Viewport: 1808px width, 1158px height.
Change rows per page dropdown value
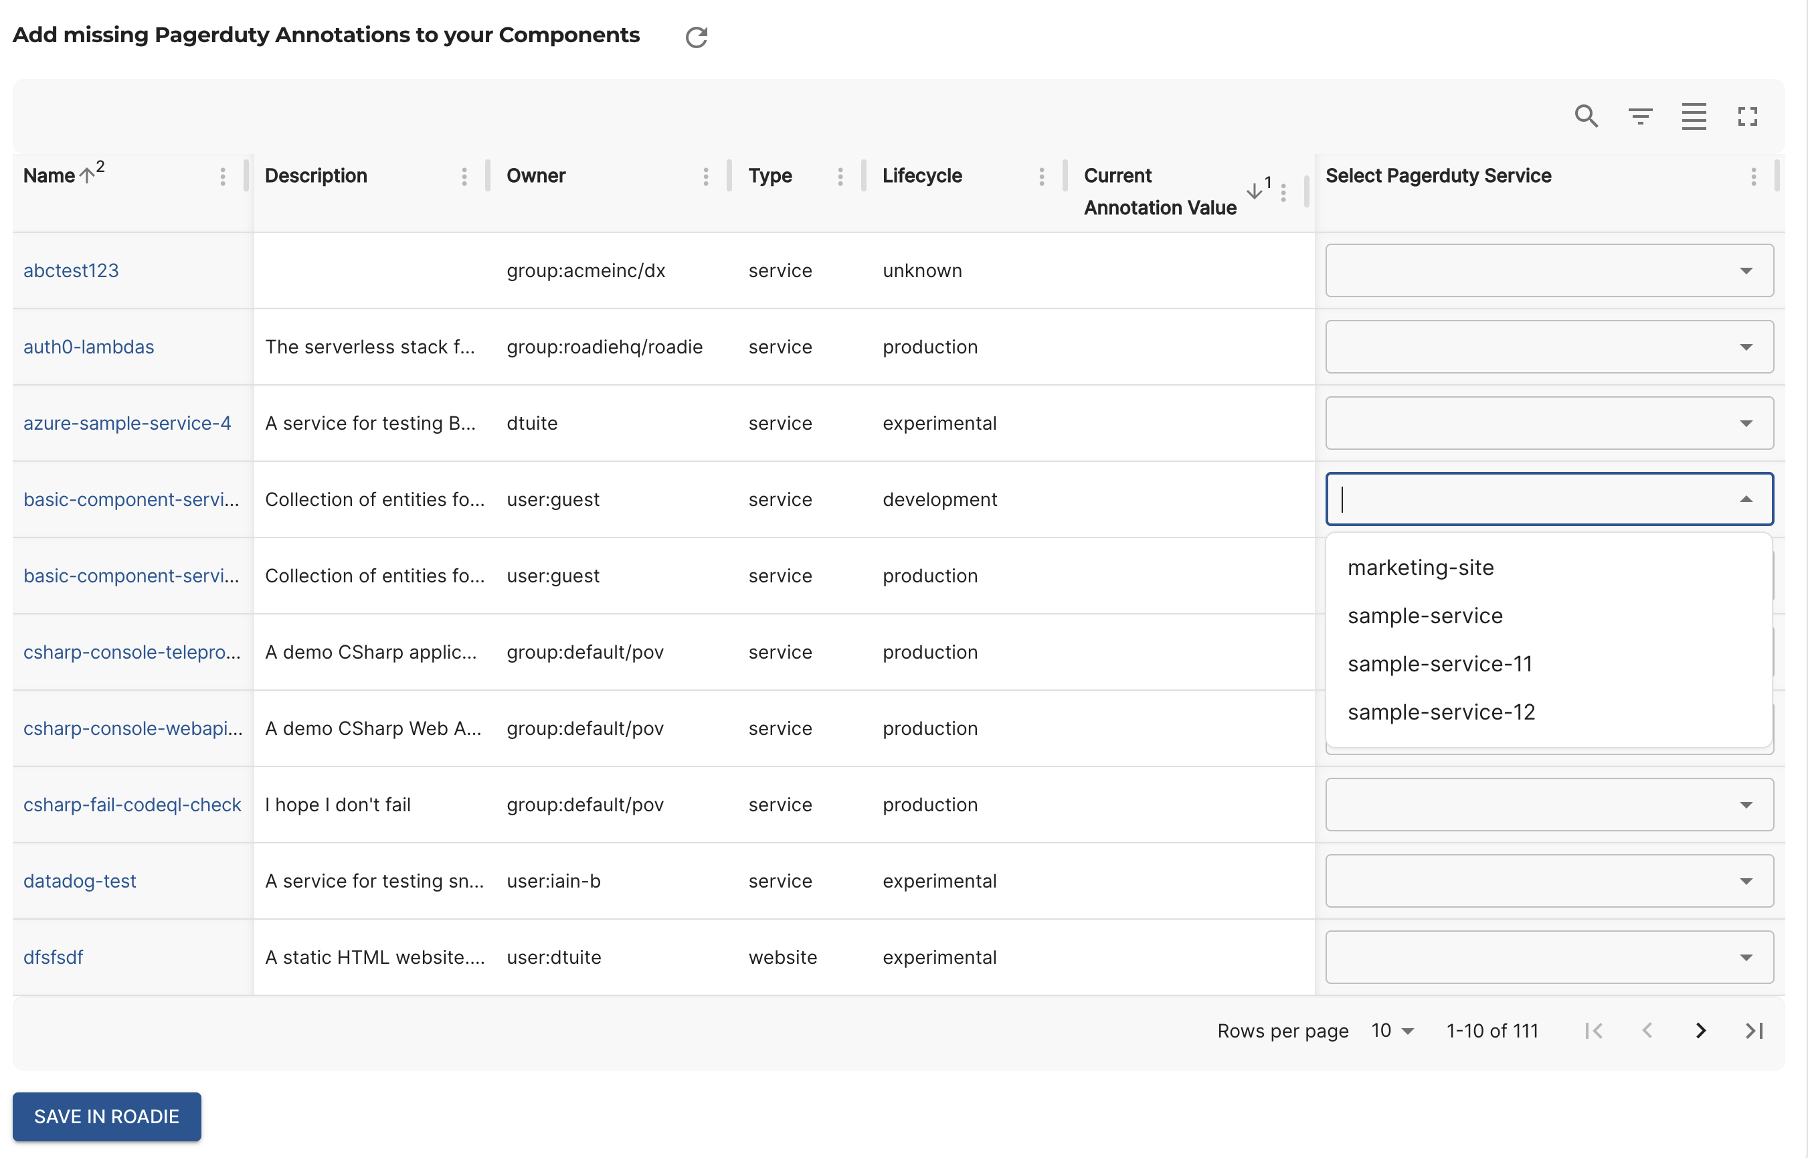click(x=1394, y=1029)
